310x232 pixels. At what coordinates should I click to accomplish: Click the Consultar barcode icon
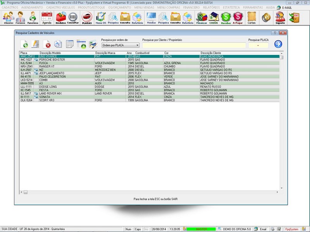pos(73,18)
